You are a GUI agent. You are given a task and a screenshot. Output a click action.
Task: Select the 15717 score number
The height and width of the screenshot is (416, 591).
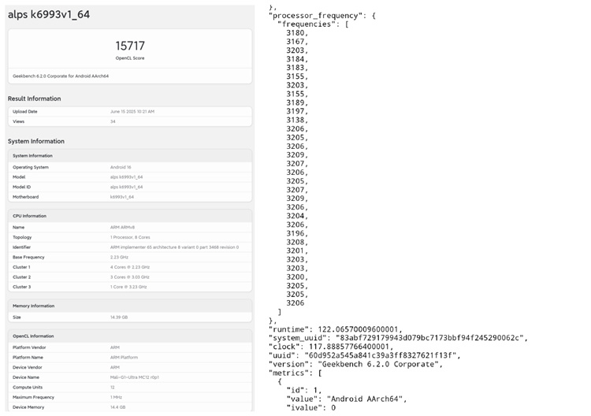pos(130,46)
